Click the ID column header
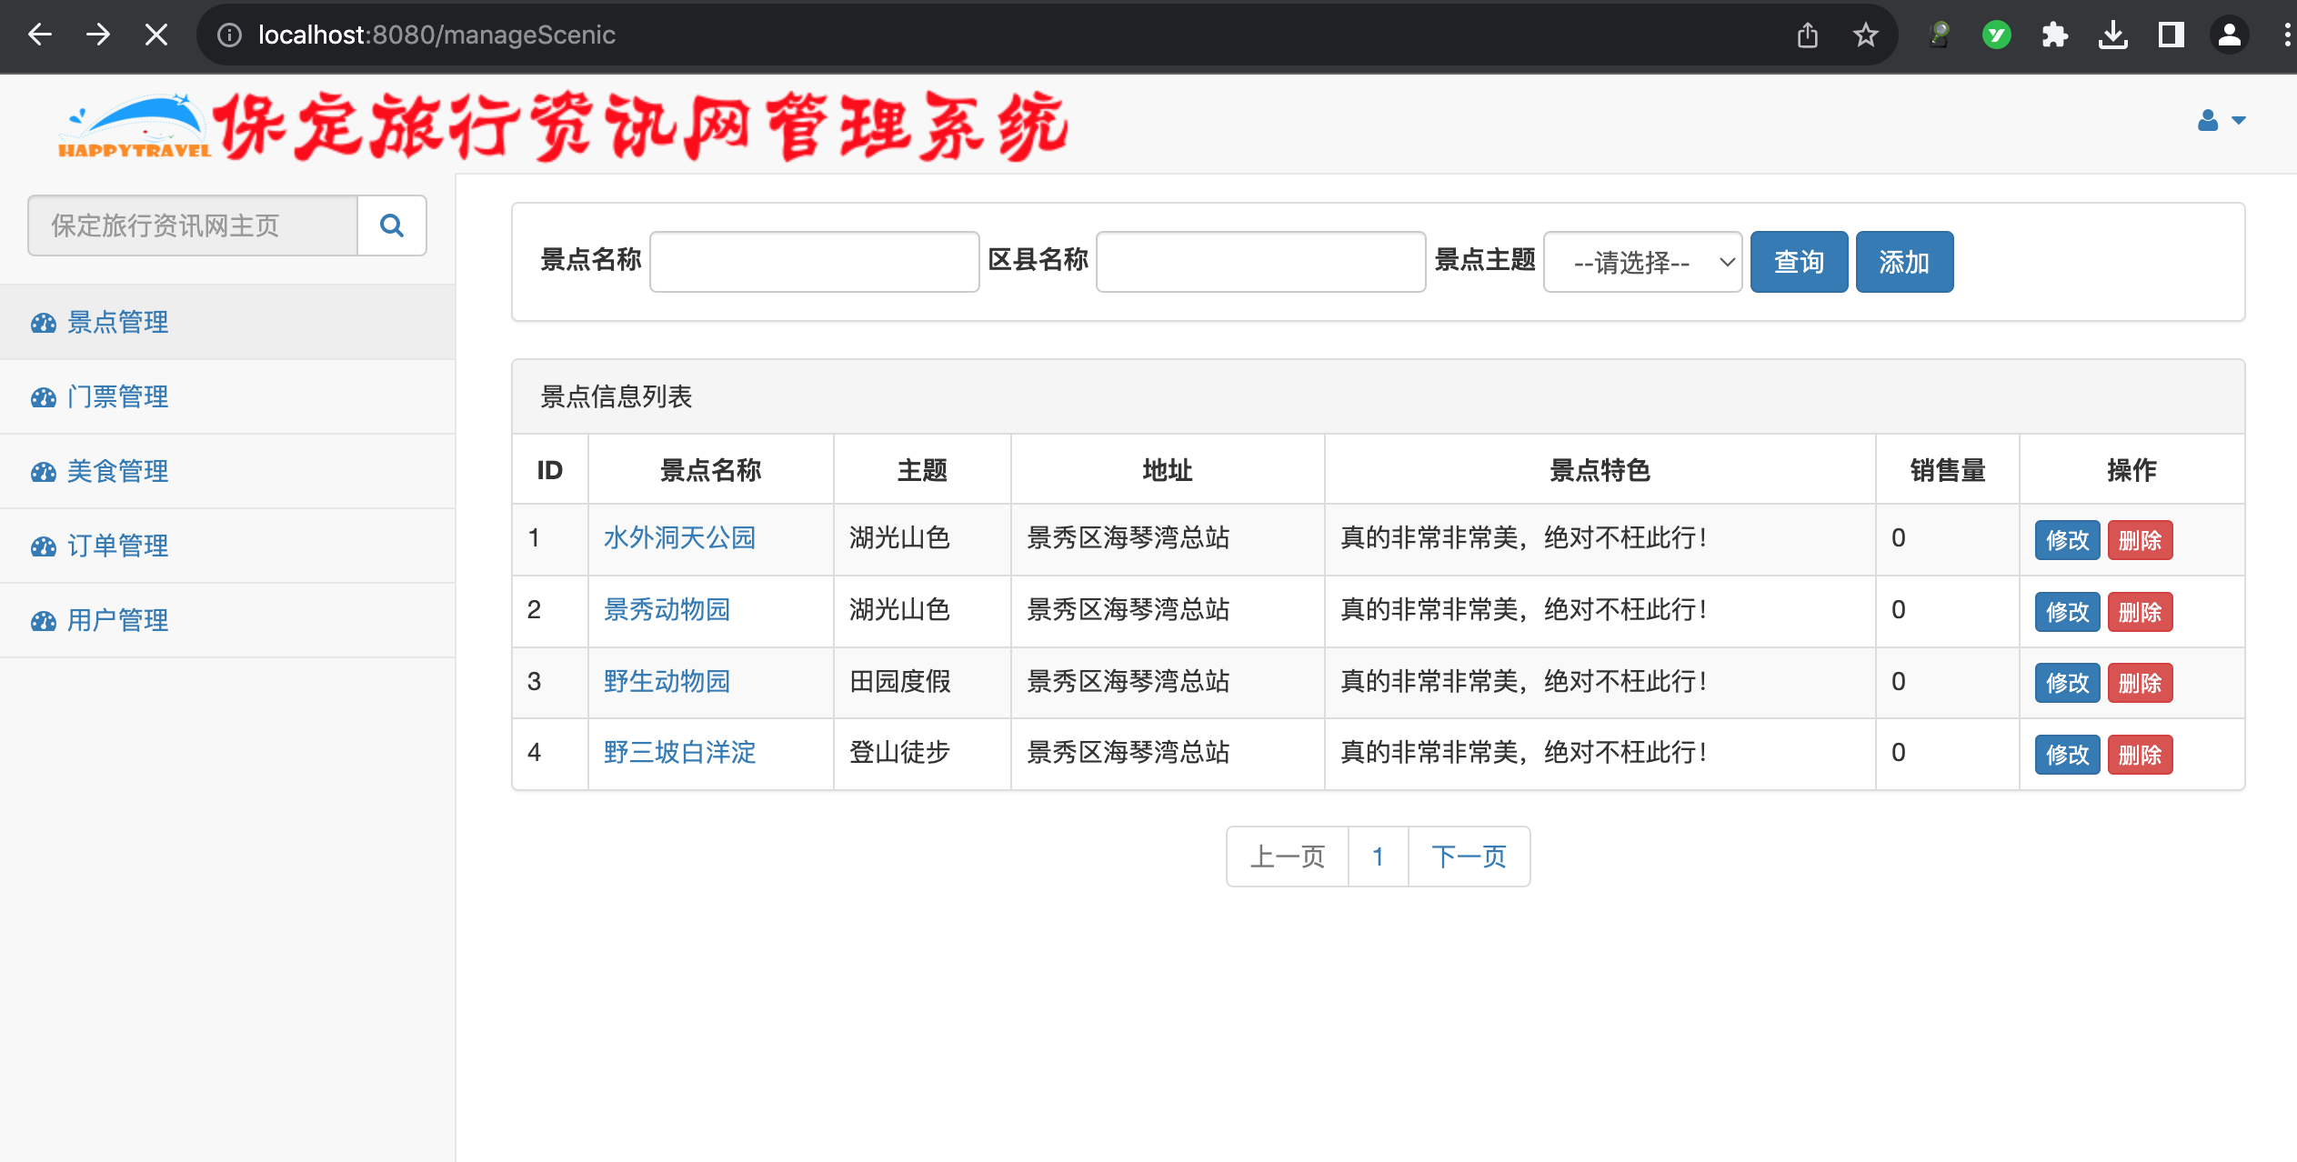The height and width of the screenshot is (1162, 2297). tap(550, 470)
